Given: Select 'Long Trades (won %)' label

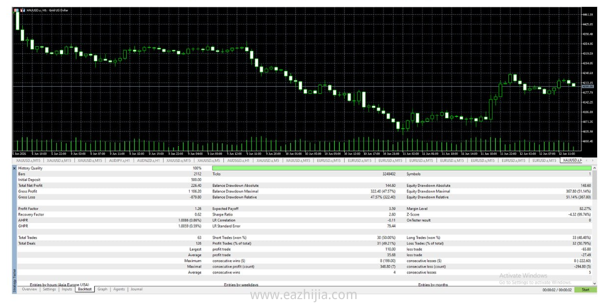Looking at the screenshot, I should pos(424,238).
